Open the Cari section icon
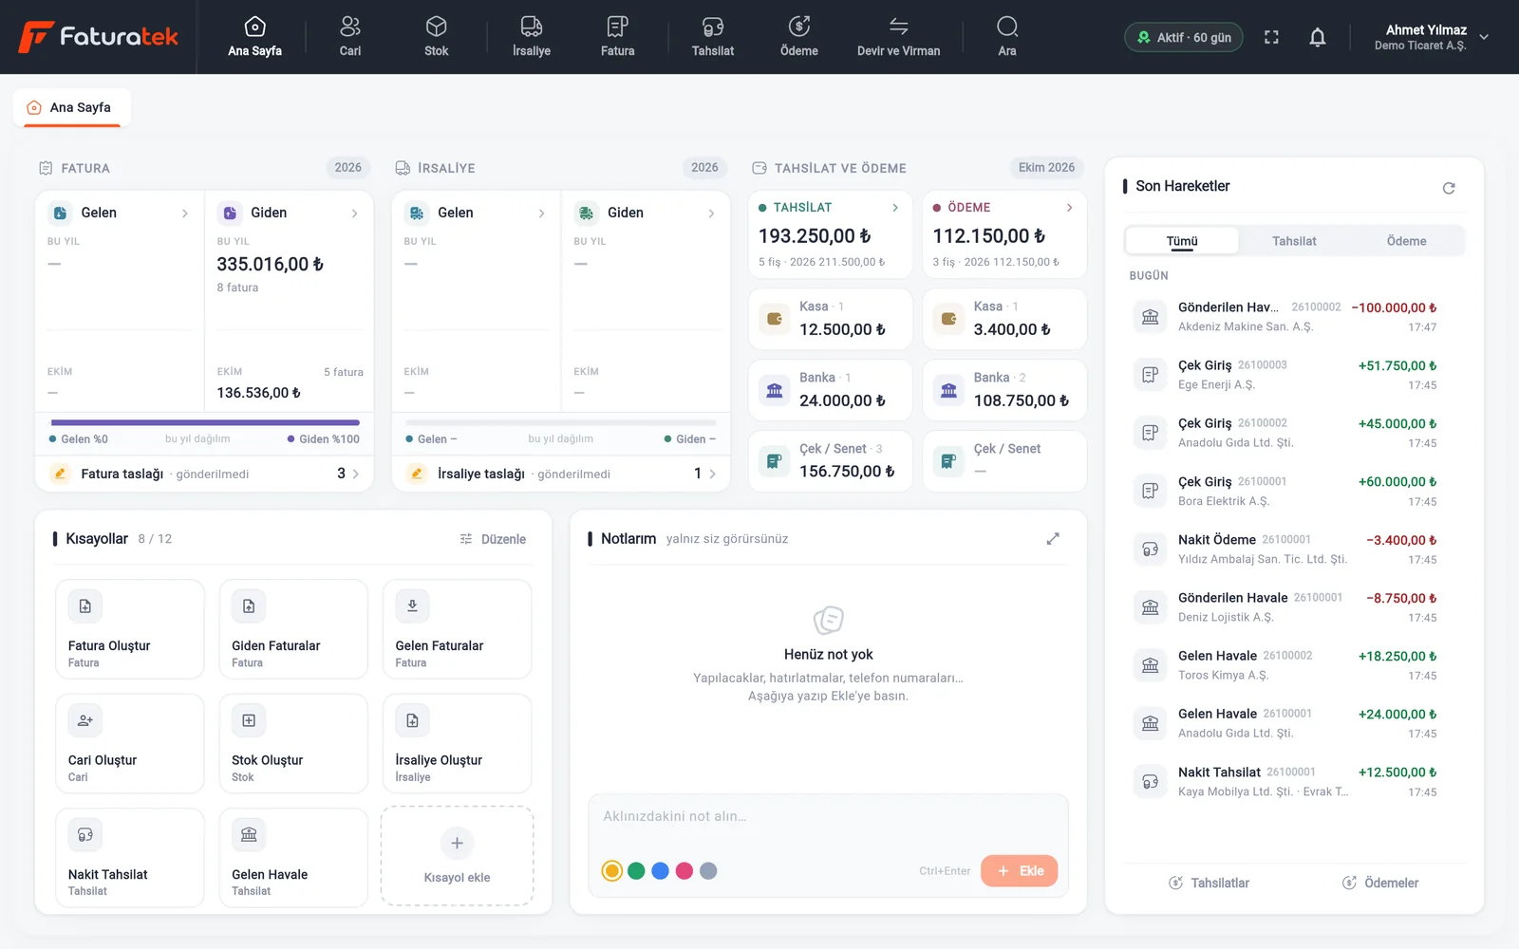 (x=350, y=27)
